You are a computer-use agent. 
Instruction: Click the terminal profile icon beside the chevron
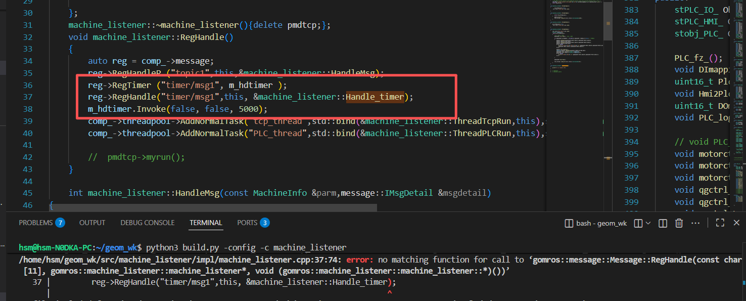click(638, 223)
